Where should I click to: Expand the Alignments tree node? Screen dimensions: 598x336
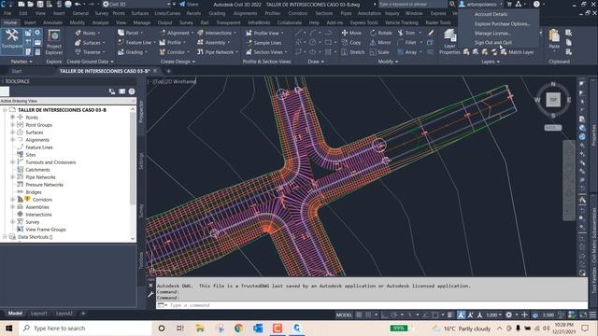pos(12,140)
